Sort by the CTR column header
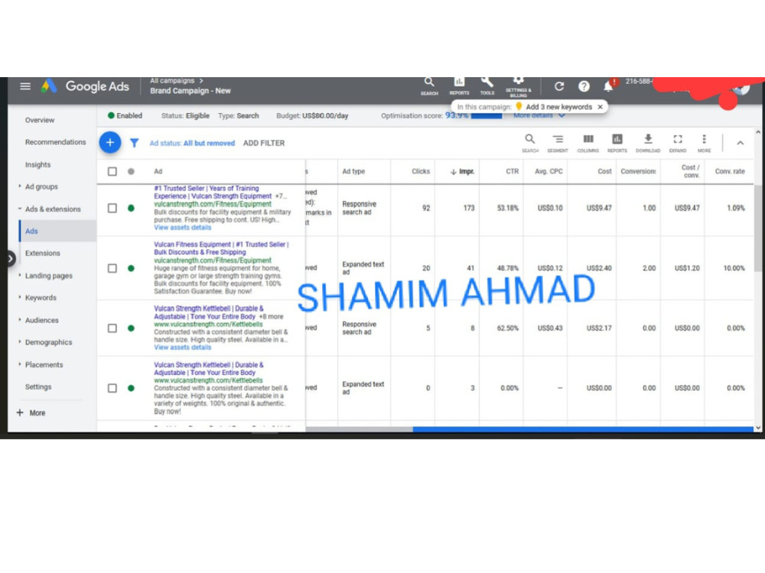Screen dimensions: 765x573 coord(513,171)
